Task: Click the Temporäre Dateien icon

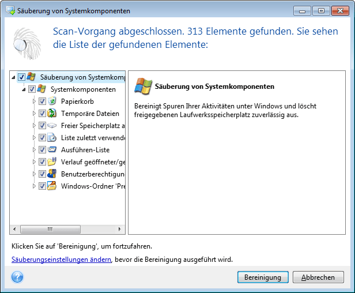Action: (52, 114)
